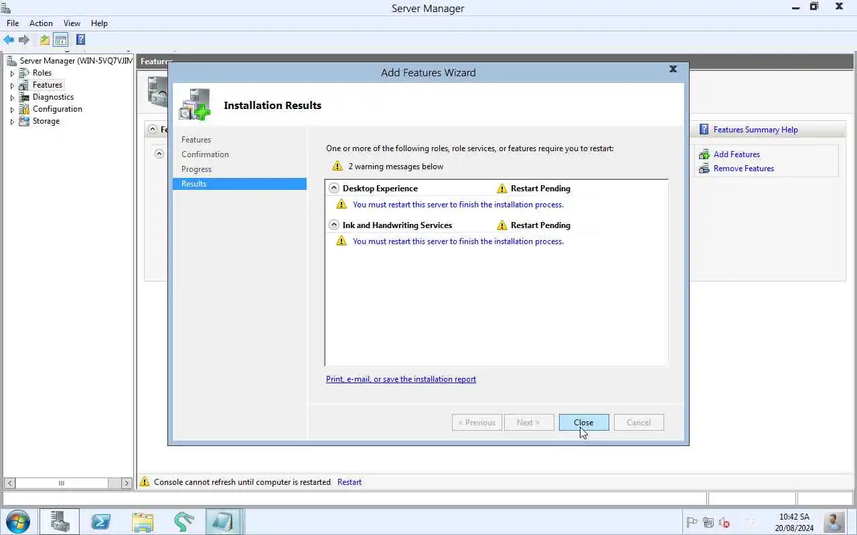The height and width of the screenshot is (535, 857).
Task: Launch PowerShell from the taskbar
Action: pyautogui.click(x=101, y=522)
